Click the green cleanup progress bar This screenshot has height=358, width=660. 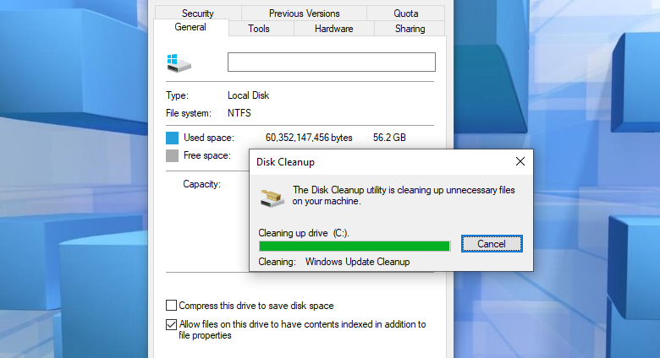point(355,246)
